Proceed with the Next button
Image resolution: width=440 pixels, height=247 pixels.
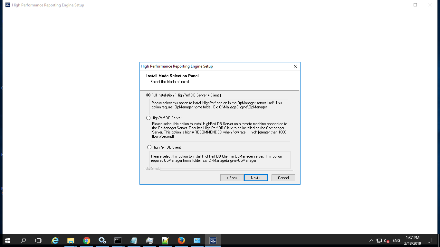click(x=256, y=178)
